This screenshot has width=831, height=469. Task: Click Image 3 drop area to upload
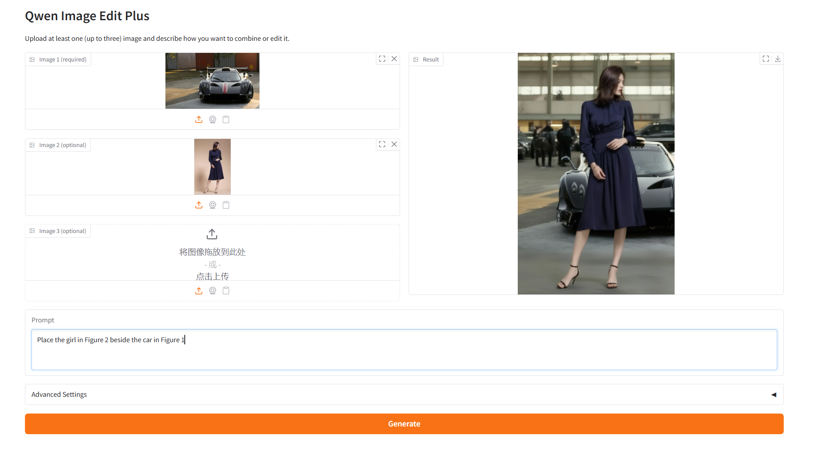click(212, 254)
